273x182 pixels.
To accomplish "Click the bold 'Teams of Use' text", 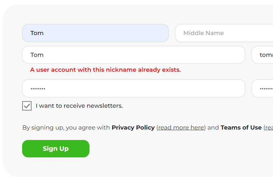I will coord(241,127).
